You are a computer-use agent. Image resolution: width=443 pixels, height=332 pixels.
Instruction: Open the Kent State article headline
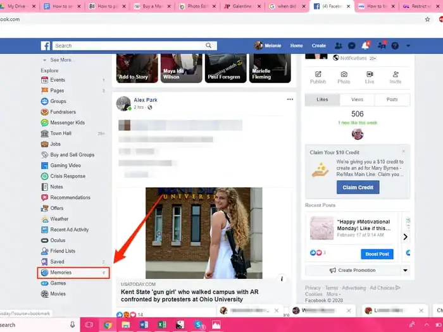190,295
